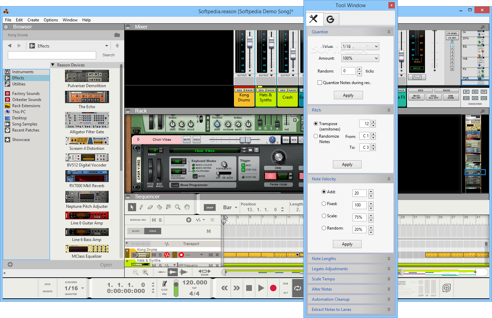Expand the Extract Notes to Lanes section
Image resolution: width=492 pixels, height=318 pixels.
point(350,310)
